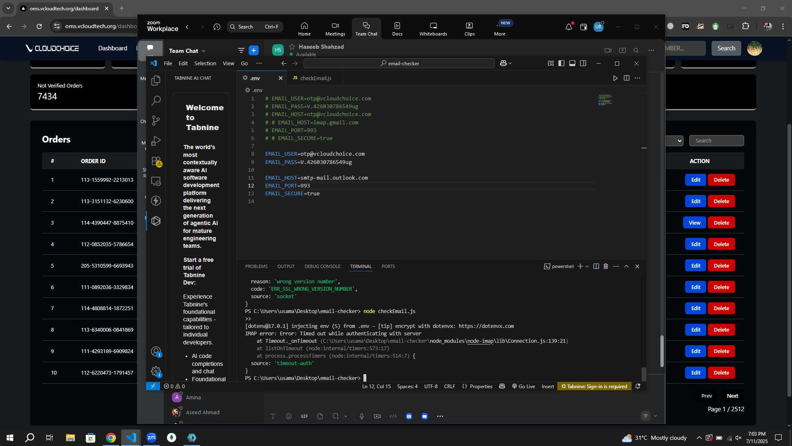Open editor more actions ellipsis

637,78
